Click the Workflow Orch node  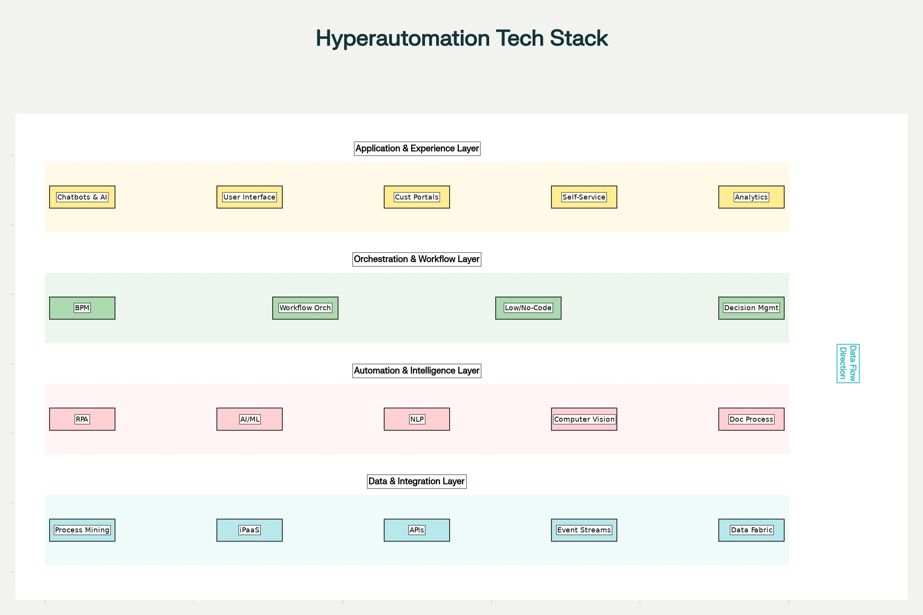point(305,308)
